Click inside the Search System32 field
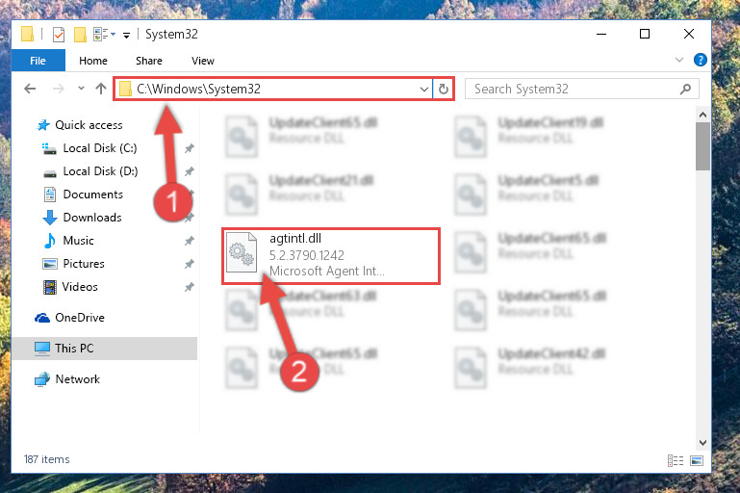The height and width of the screenshot is (493, 740). coord(573,89)
